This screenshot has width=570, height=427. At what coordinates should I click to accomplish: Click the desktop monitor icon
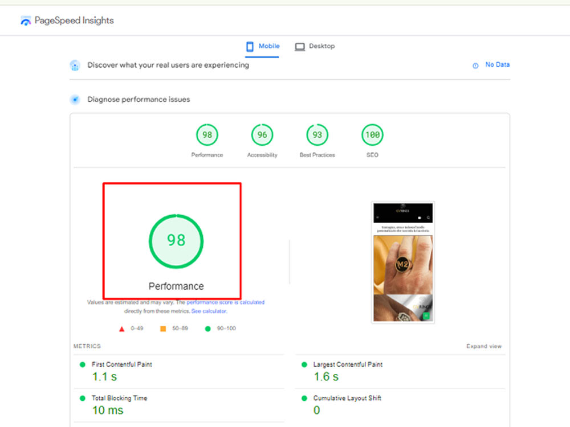tap(300, 47)
